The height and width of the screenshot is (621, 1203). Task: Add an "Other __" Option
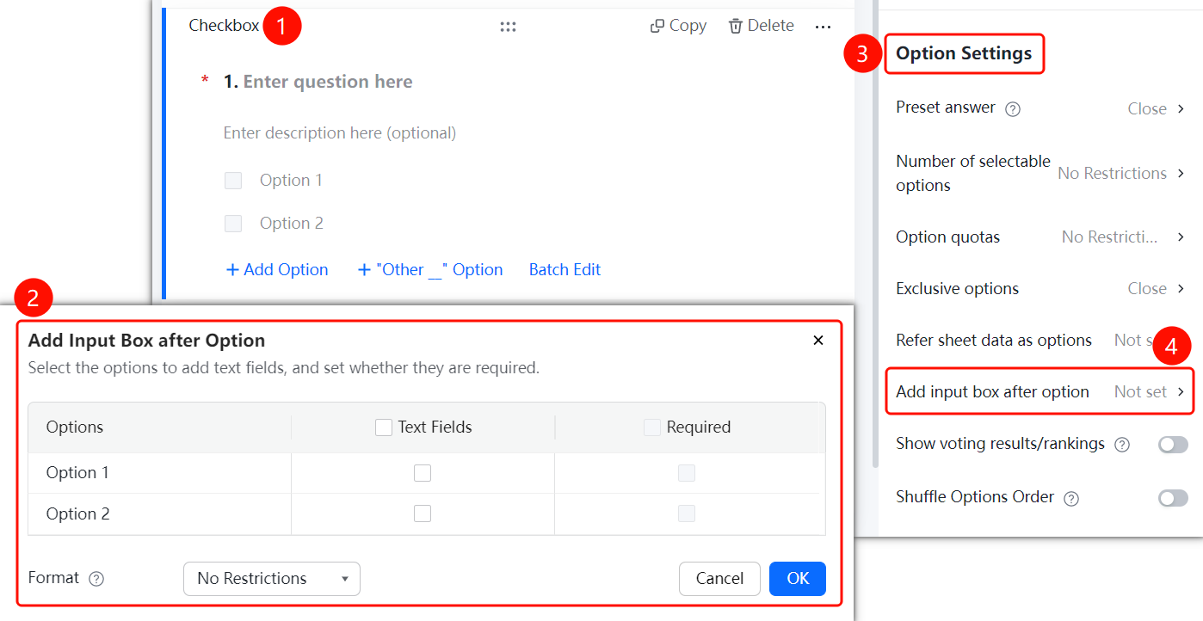(x=430, y=270)
